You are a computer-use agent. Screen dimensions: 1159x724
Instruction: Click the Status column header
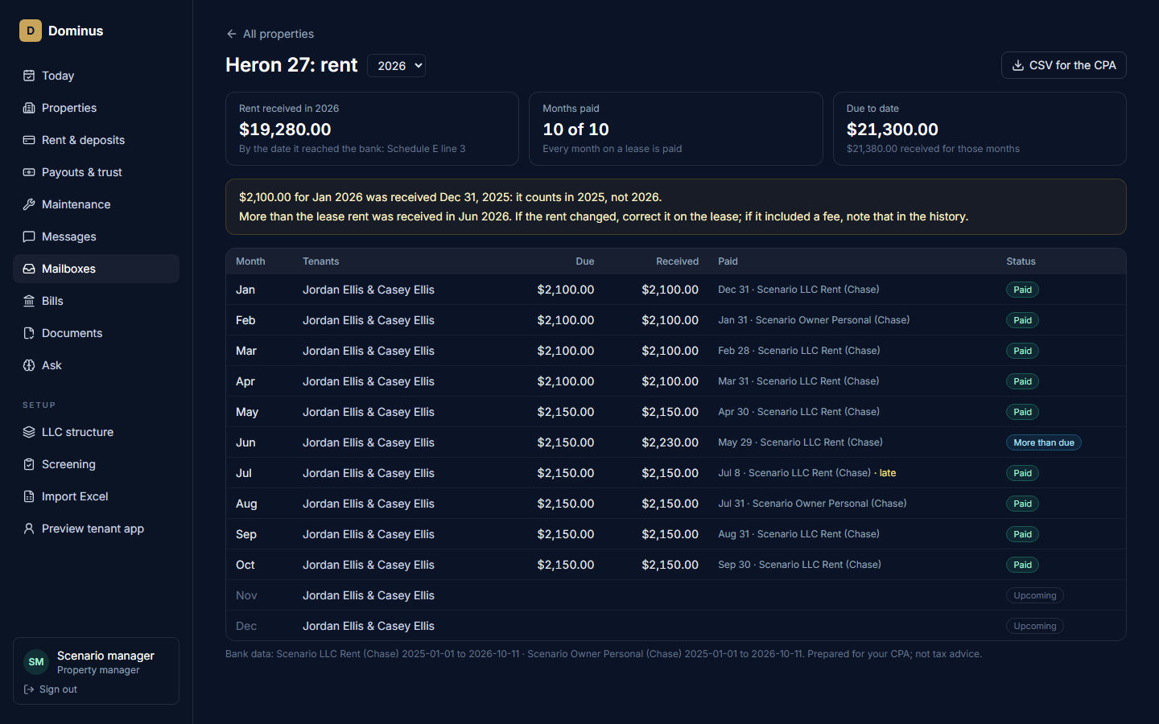pos(1021,261)
